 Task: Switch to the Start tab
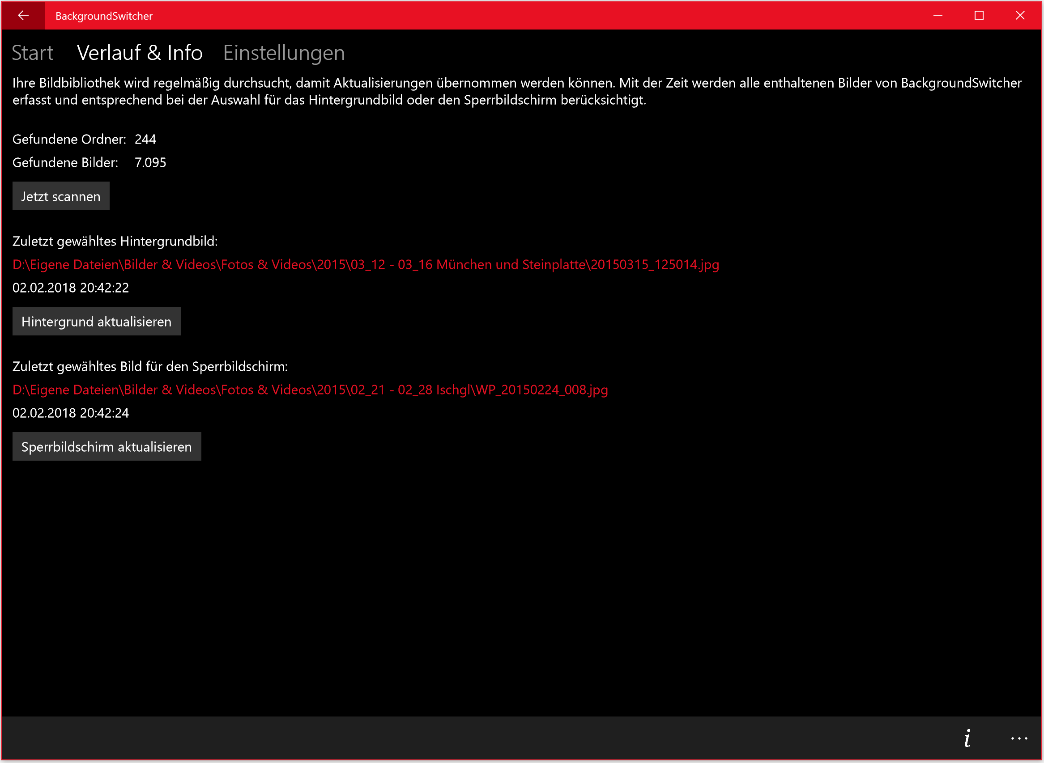(32, 53)
